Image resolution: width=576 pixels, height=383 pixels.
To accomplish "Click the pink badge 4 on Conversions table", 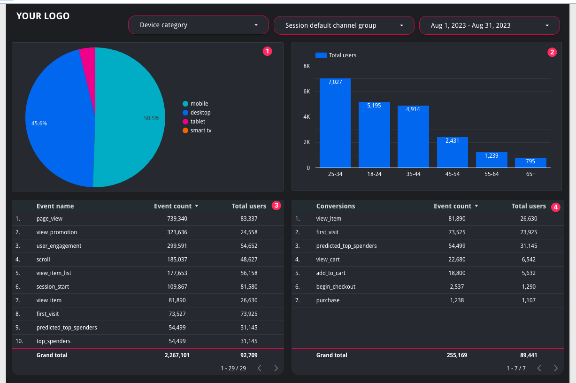I will point(556,207).
